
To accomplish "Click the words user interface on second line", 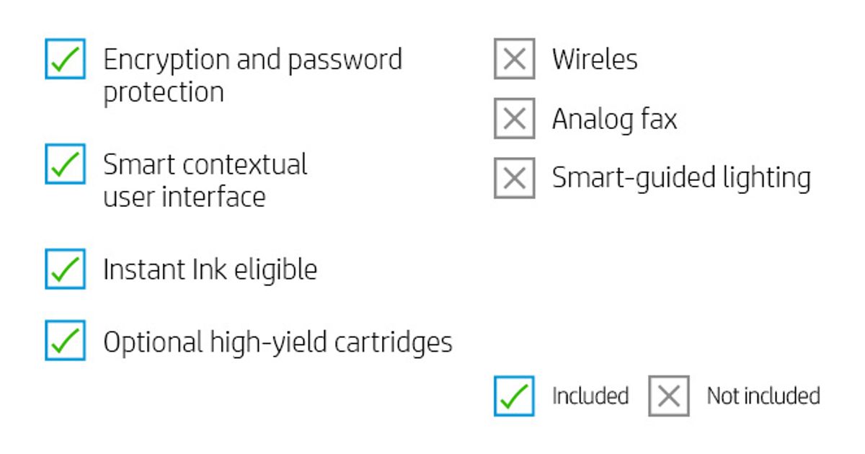I will click(185, 197).
